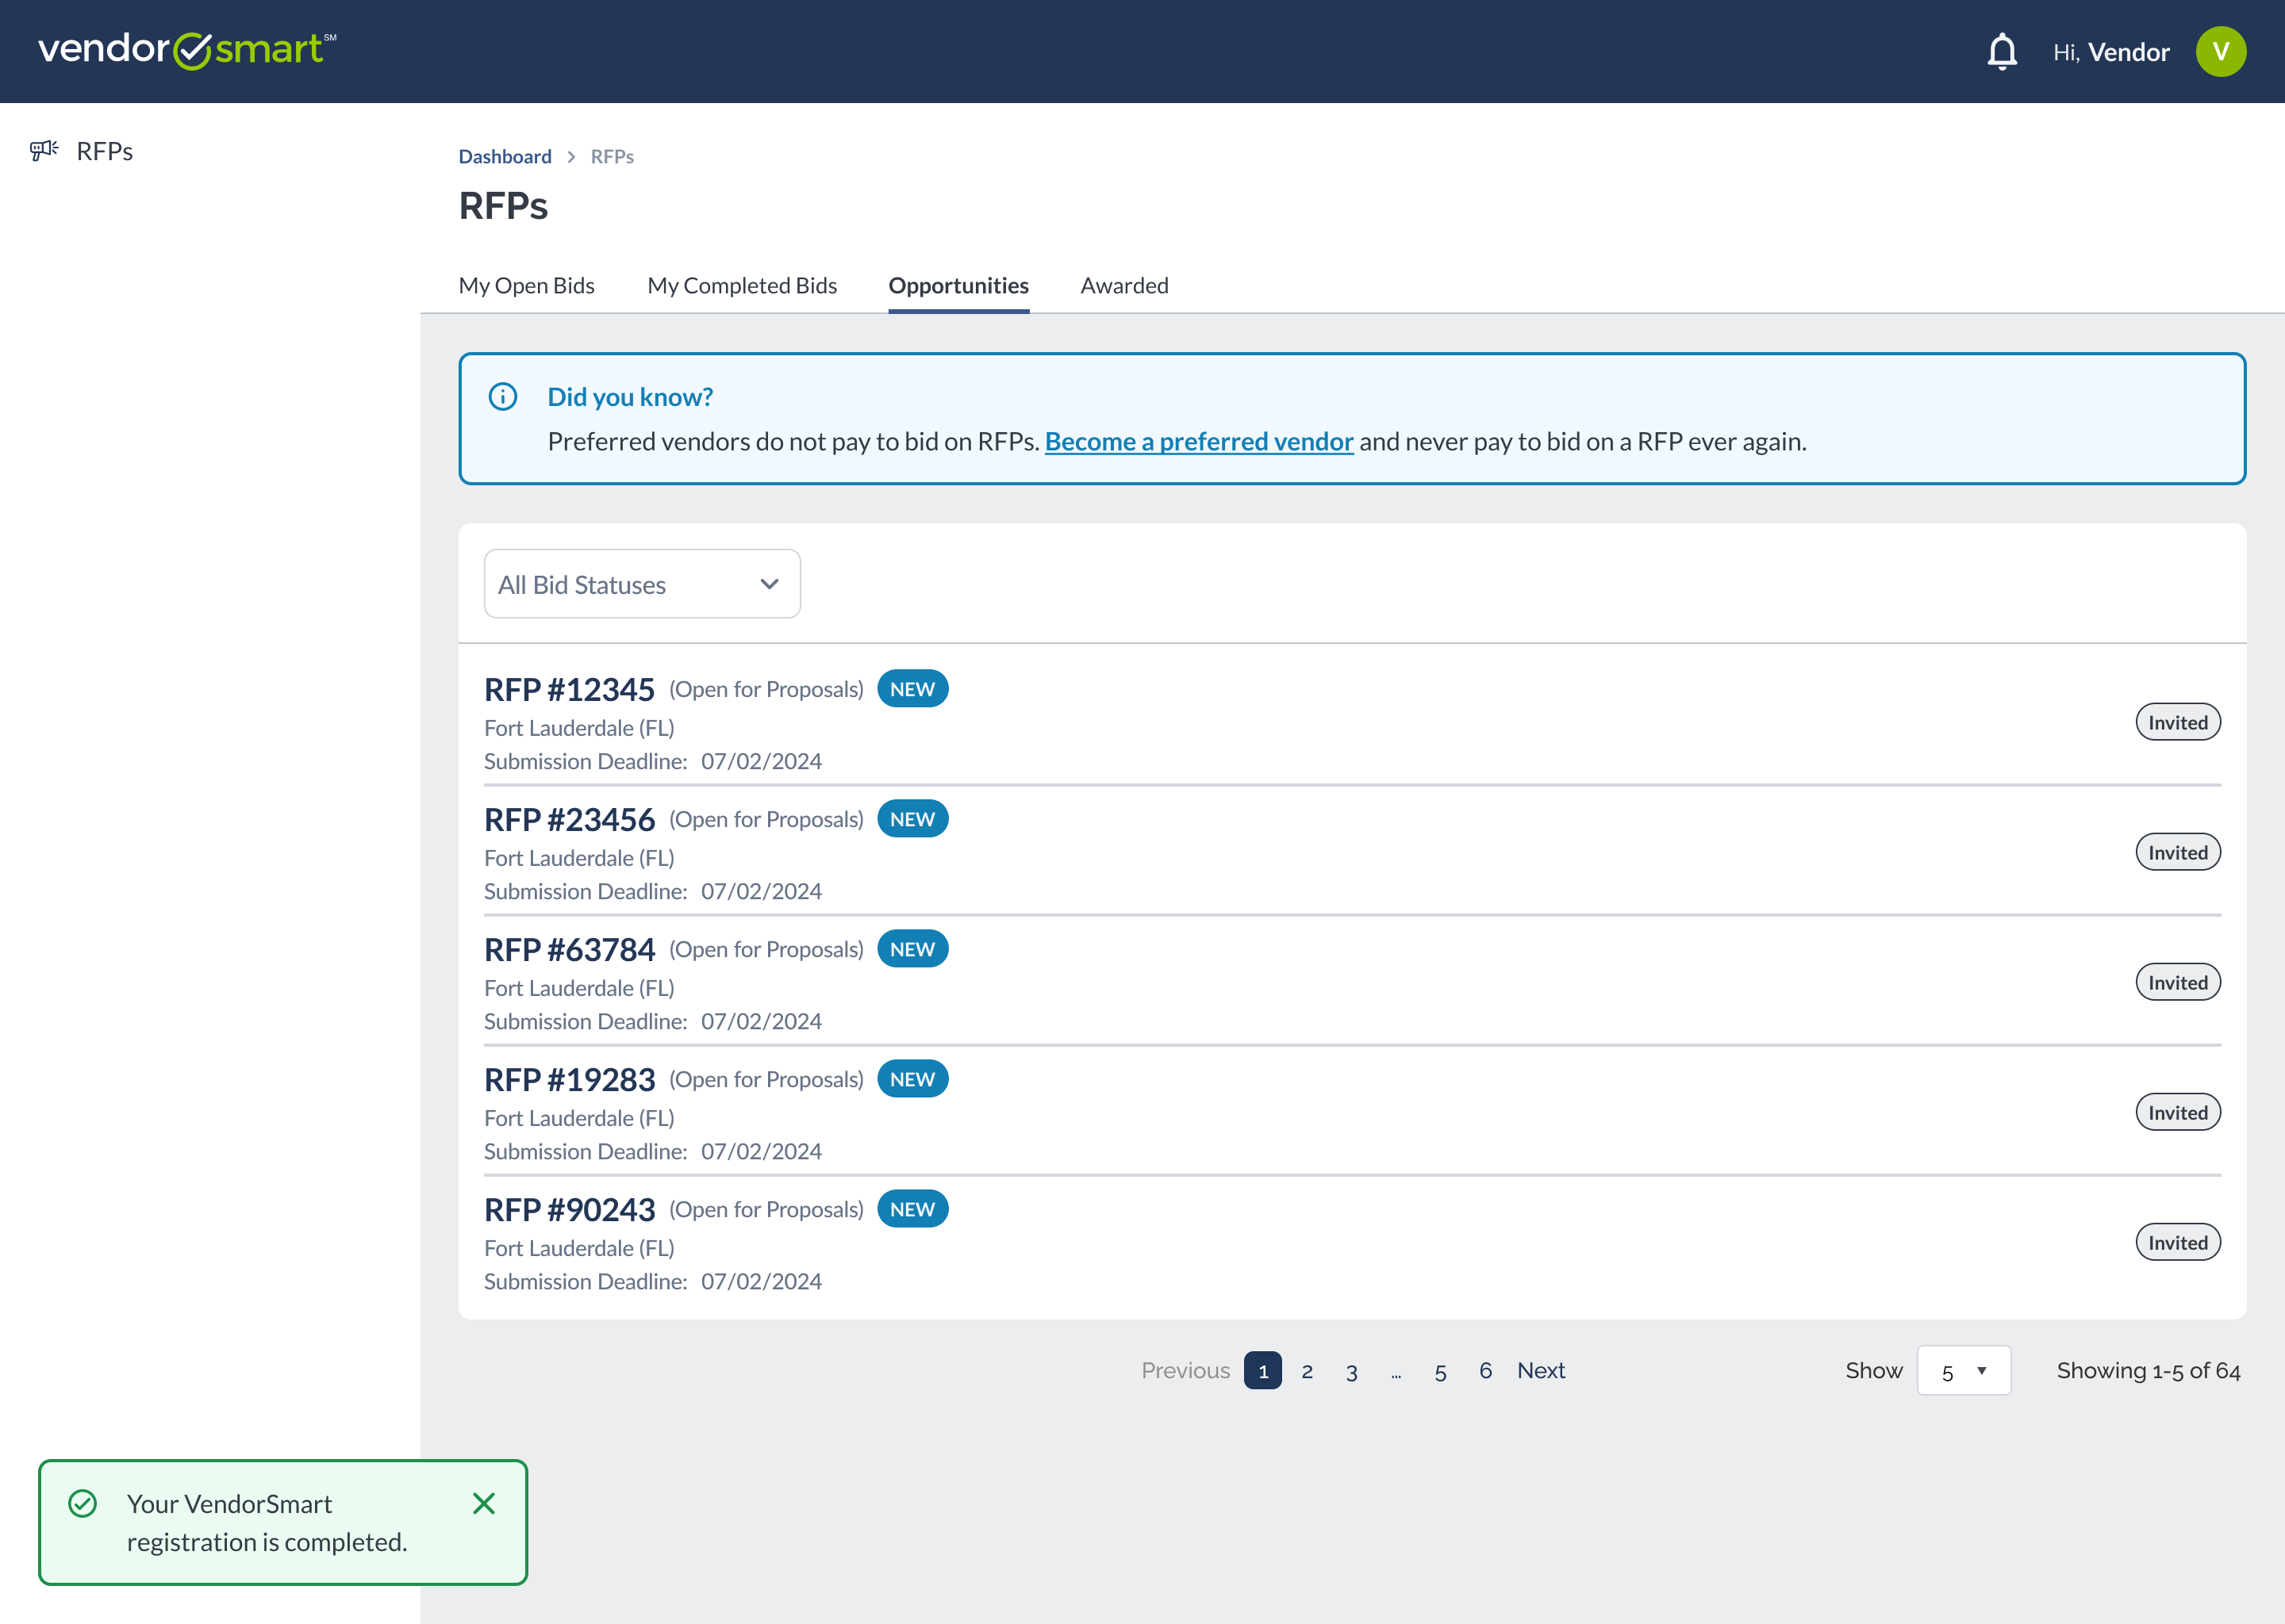Image resolution: width=2285 pixels, height=1624 pixels.
Task: Go to page 3 of results
Action: pos(1350,1371)
